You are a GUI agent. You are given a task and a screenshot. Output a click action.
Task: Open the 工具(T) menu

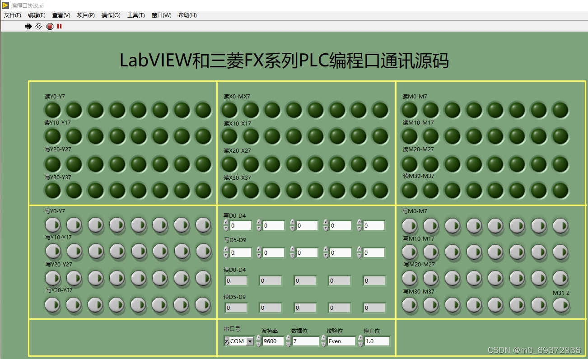point(136,15)
